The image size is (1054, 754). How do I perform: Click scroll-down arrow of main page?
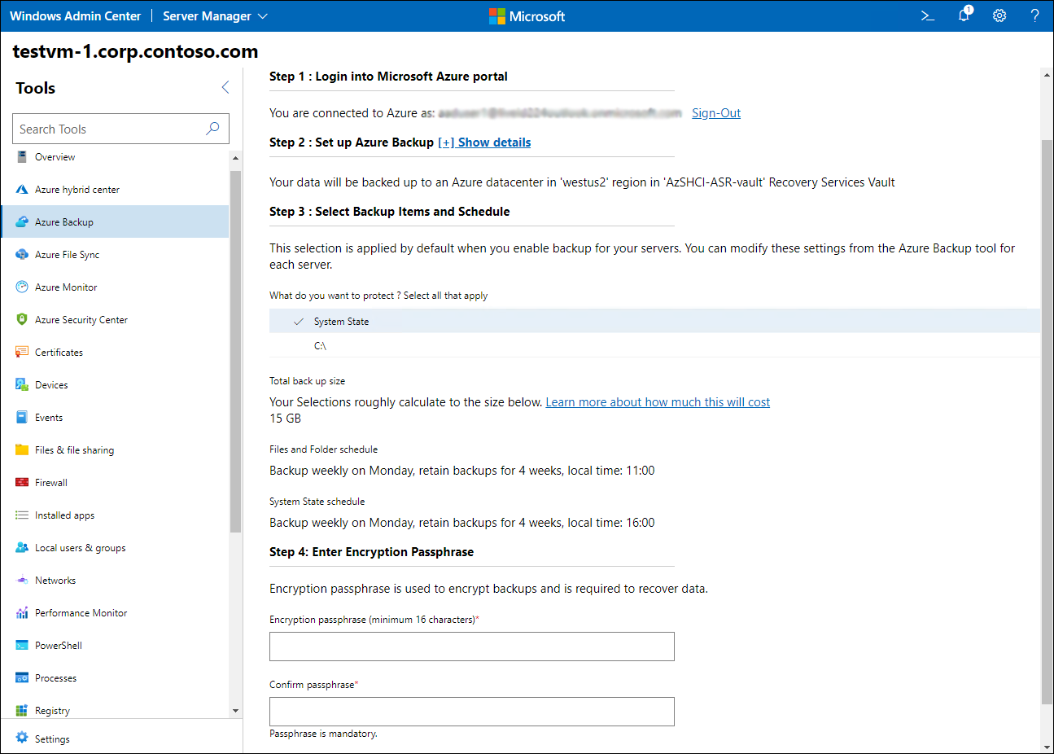(1047, 747)
